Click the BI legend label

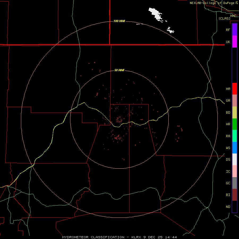(228, 195)
